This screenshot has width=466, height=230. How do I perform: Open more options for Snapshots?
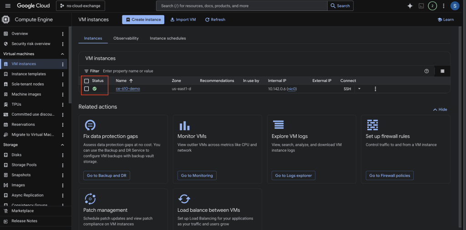click(63, 175)
